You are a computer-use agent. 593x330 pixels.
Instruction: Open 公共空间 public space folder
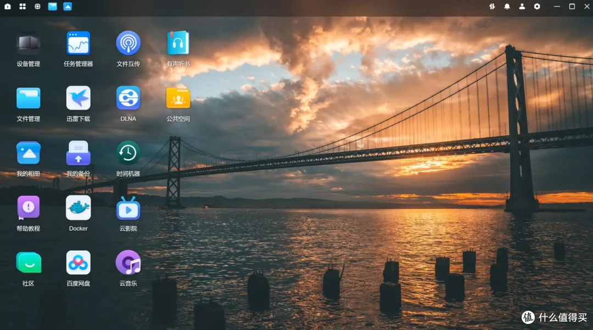[178, 98]
